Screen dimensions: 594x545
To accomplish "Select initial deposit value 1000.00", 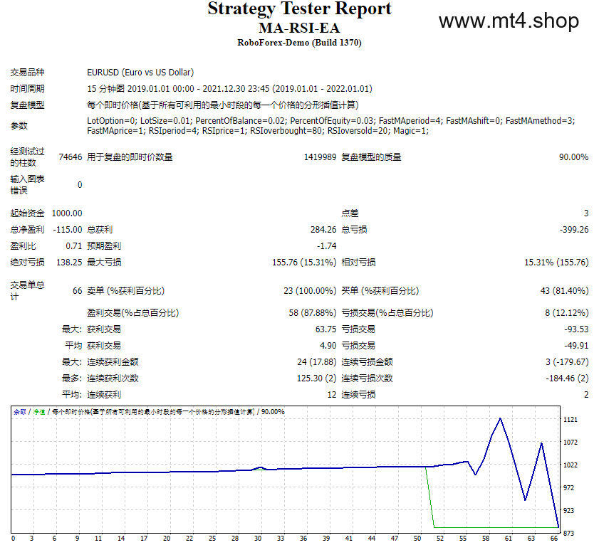I will click(67, 213).
